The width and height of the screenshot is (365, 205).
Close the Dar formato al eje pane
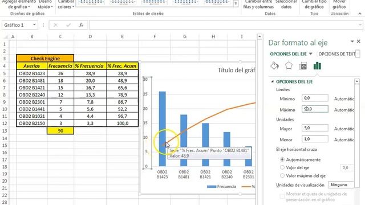tap(359, 42)
